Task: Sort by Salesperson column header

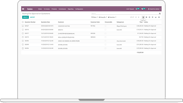Action: [120, 22]
